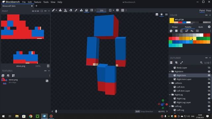Switch to Paint mode
Screen dimensions: 212x119
coord(202,11)
